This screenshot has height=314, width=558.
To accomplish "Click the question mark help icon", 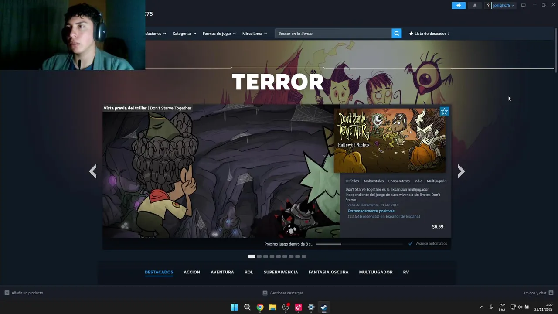I will coord(488,5).
